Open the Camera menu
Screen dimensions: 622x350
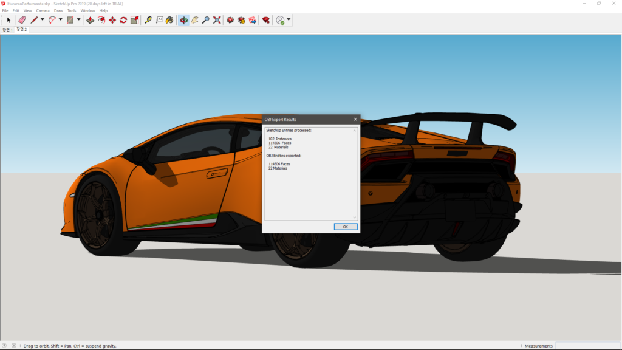[43, 10]
